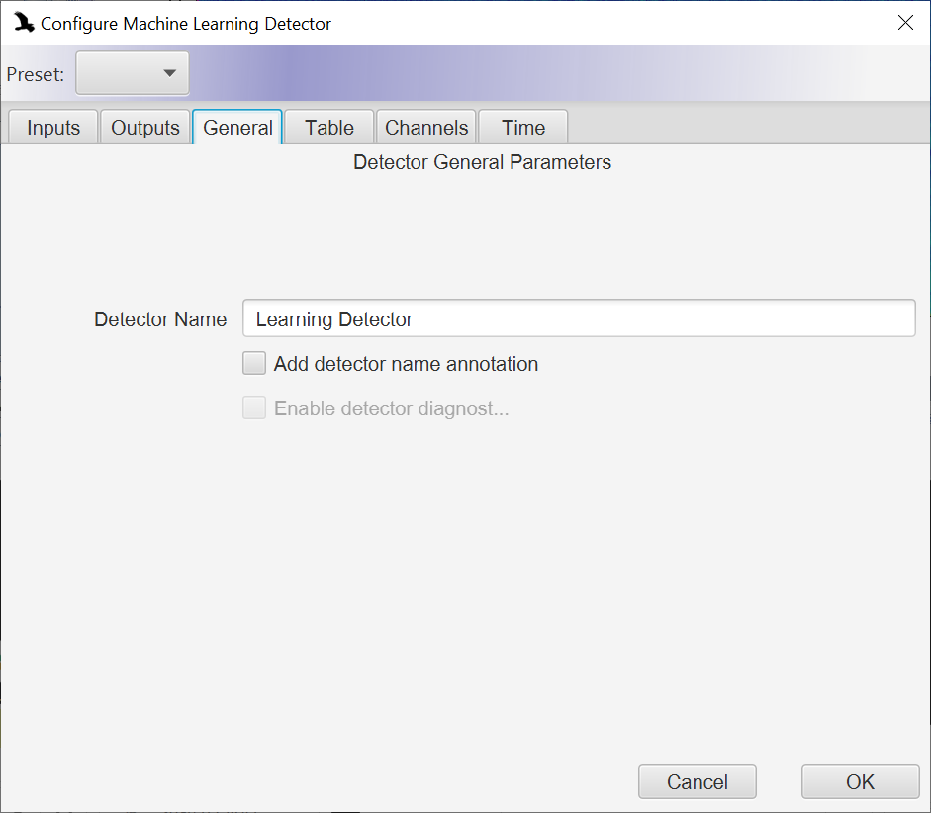Image resolution: width=931 pixels, height=813 pixels.
Task: Show the Channels tab
Action: click(x=426, y=127)
